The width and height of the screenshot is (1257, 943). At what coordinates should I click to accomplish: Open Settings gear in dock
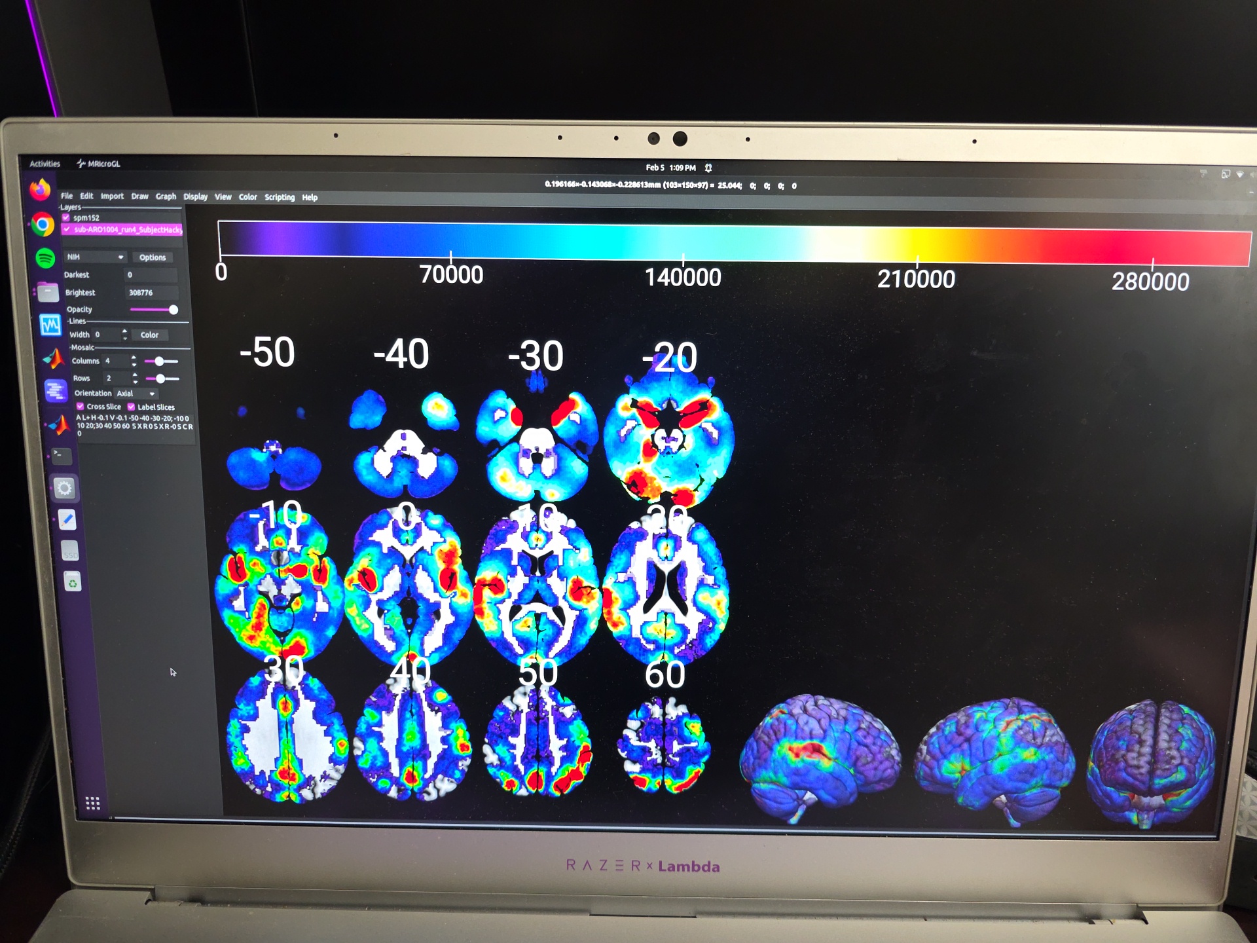point(64,488)
